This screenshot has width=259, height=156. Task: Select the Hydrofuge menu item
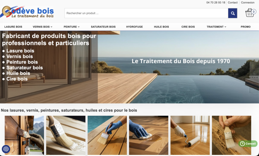[x=135, y=27]
